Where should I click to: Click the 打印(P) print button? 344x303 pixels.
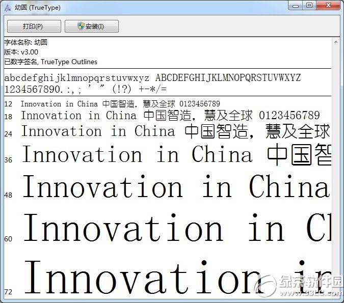(x=34, y=26)
